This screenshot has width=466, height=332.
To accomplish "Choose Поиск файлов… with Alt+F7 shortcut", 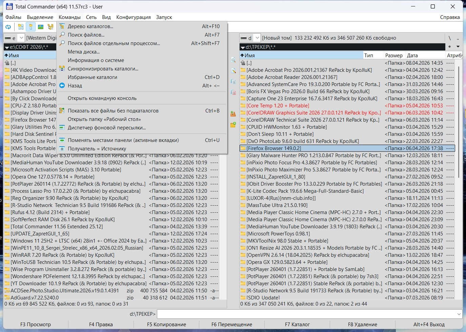I will 142,35.
